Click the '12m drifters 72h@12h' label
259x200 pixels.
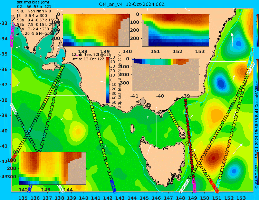click(x=92, y=54)
